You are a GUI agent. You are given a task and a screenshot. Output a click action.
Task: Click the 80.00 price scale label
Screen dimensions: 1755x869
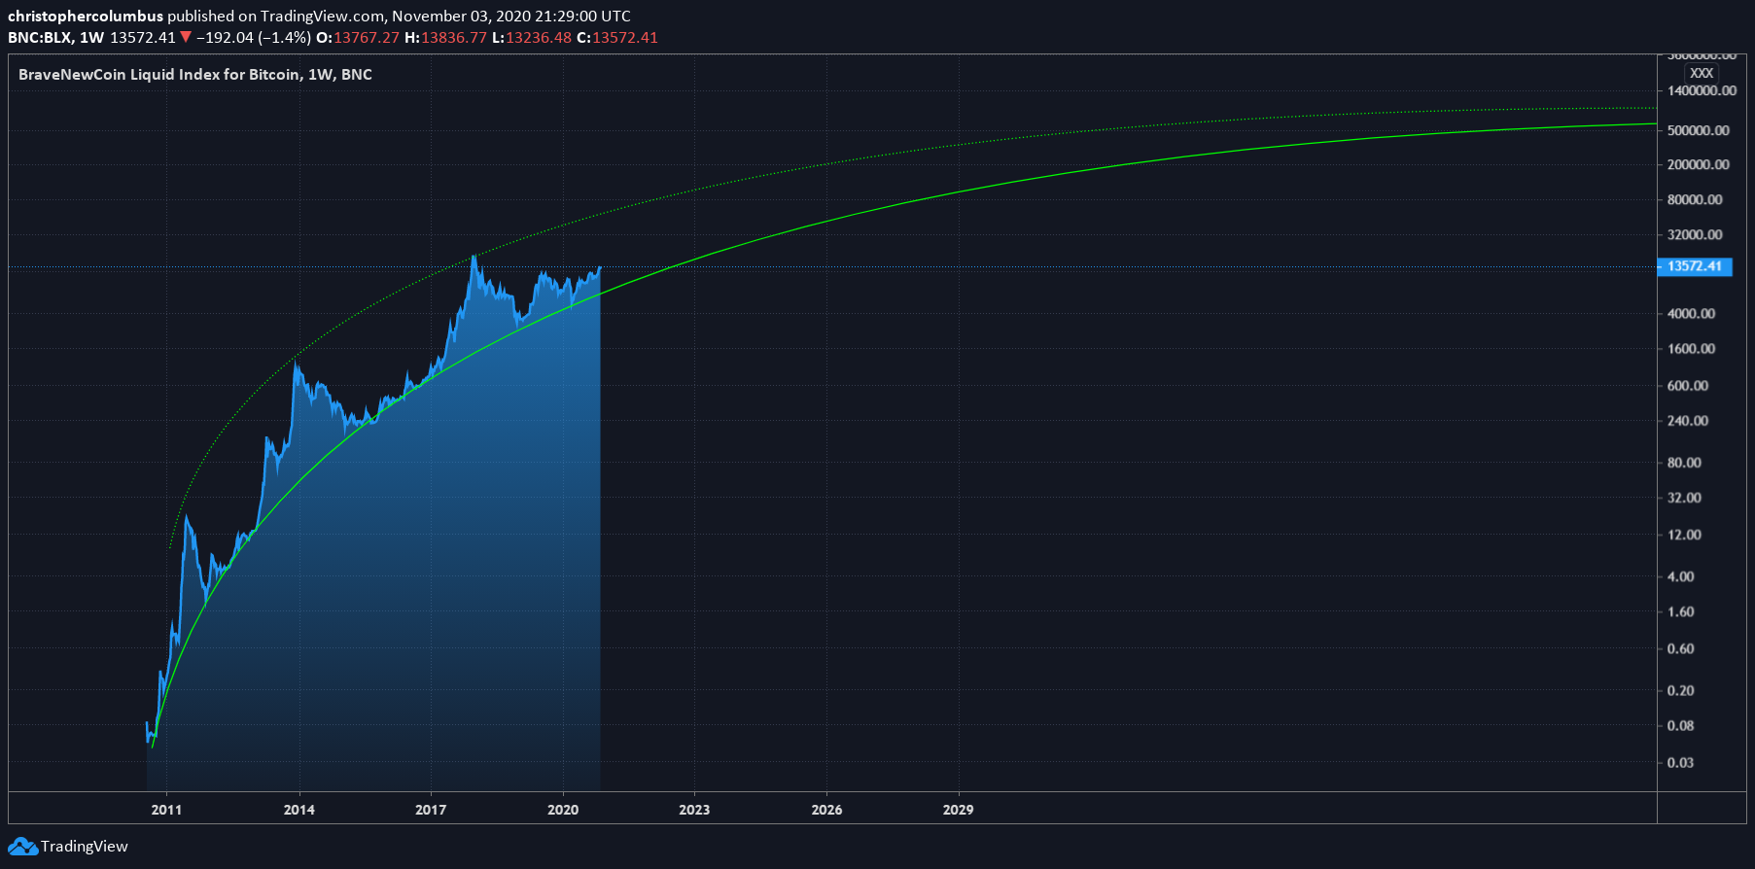[x=1685, y=463]
